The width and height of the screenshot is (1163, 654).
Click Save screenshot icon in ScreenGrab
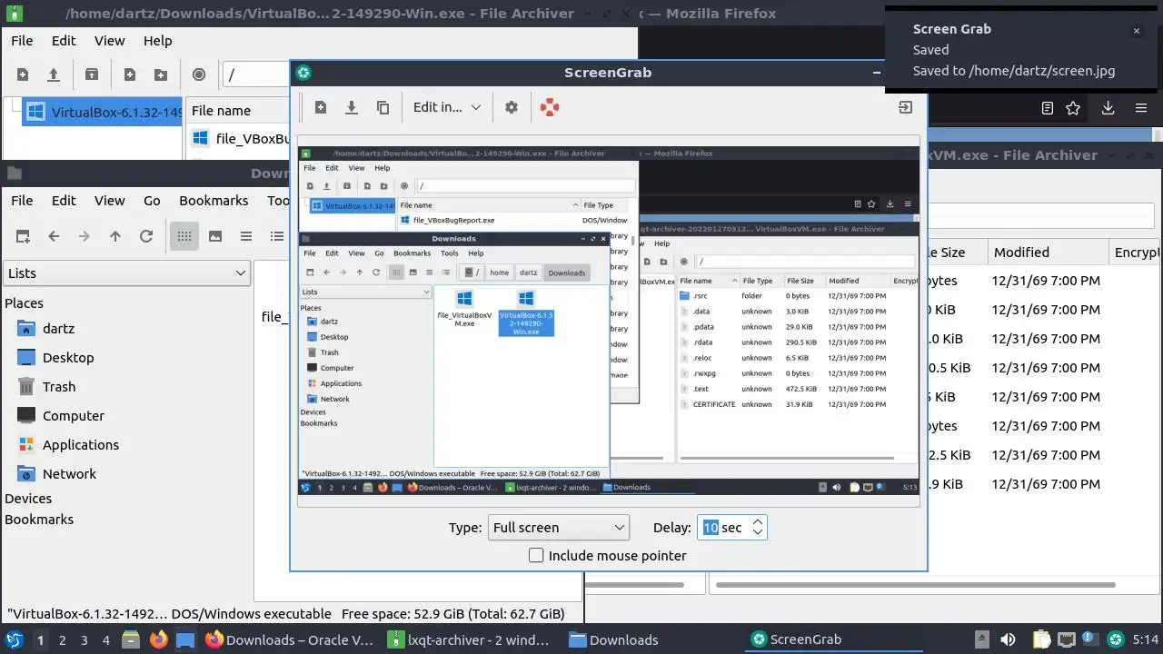coord(352,107)
